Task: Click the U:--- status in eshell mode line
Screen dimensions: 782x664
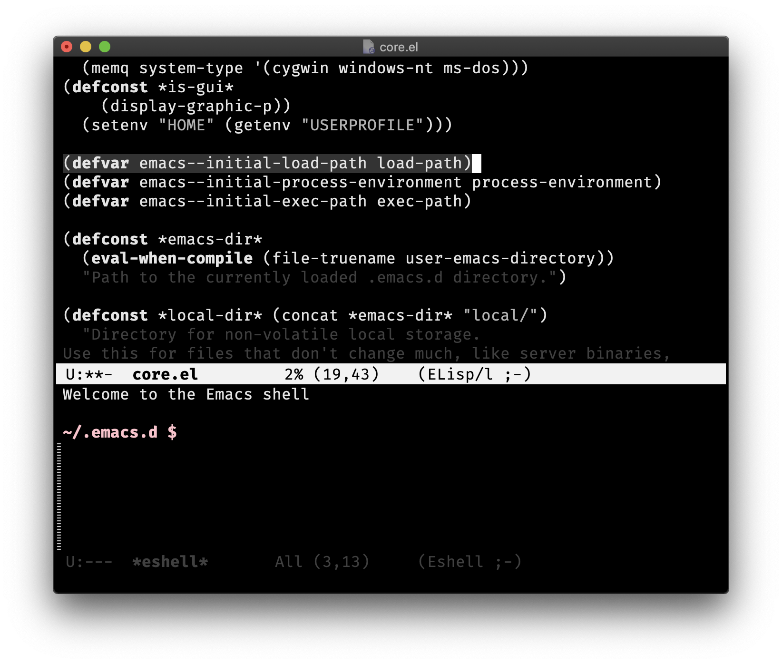Action: click(89, 562)
